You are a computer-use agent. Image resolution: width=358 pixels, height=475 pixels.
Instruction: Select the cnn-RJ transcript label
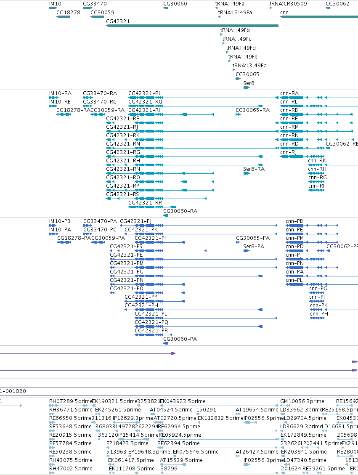288,152
